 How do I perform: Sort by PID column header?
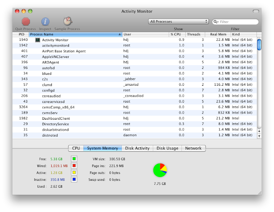21,34
